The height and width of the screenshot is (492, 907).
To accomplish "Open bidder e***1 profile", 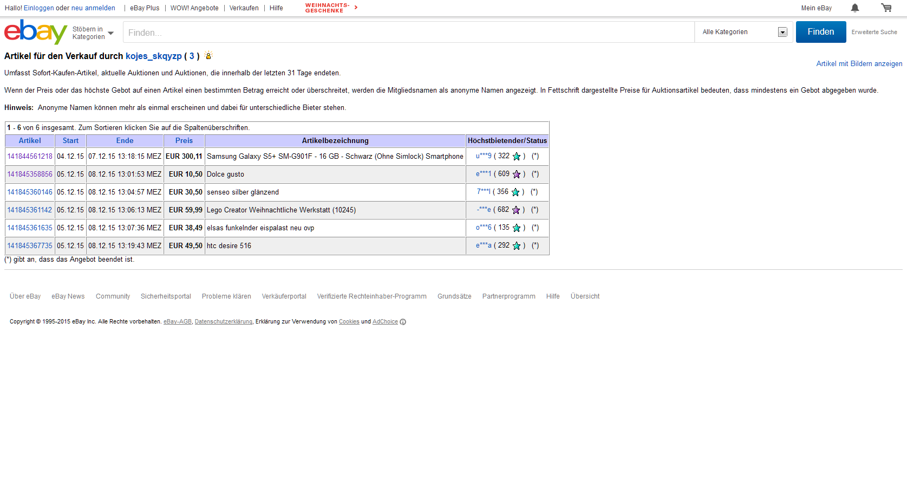I will tap(484, 174).
